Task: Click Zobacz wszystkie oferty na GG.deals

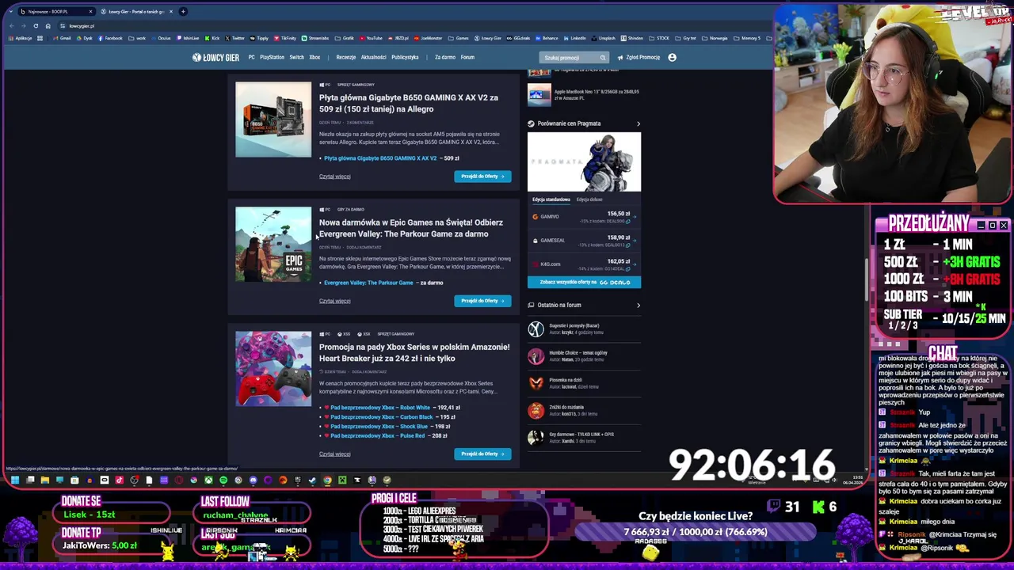Action: [x=584, y=283]
